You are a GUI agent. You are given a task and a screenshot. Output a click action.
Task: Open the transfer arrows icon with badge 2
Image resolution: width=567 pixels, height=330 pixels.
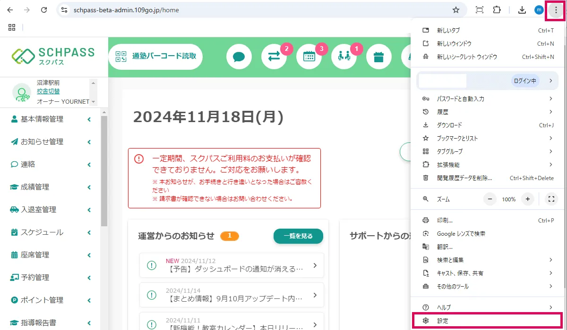(274, 57)
